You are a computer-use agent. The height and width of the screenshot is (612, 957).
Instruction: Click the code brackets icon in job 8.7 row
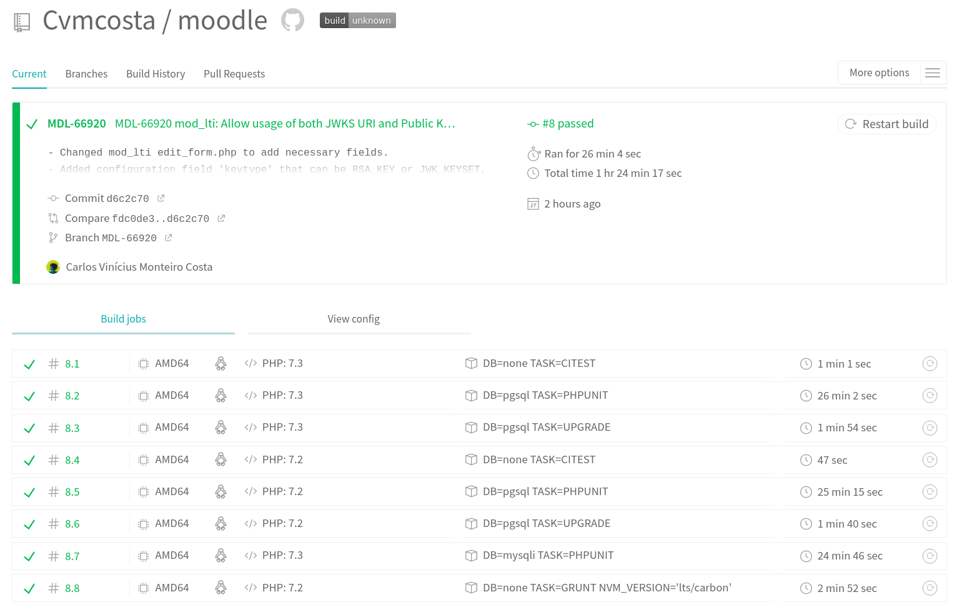point(251,556)
